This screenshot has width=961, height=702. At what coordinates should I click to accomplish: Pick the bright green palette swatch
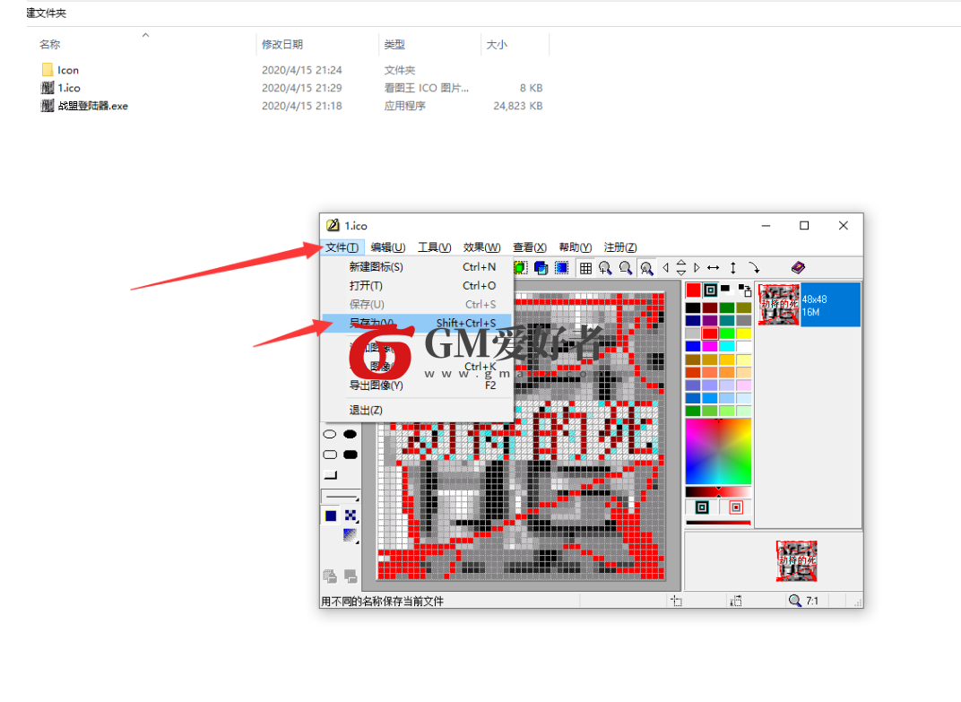coord(727,334)
